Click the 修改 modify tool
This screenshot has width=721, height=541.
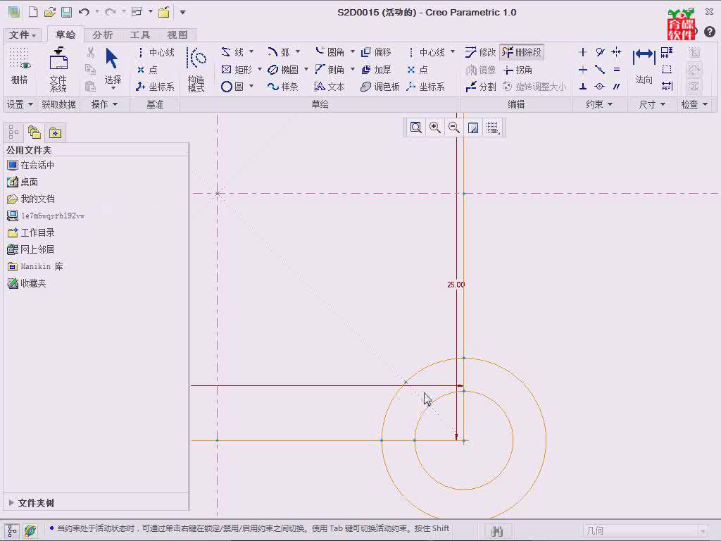tap(480, 52)
